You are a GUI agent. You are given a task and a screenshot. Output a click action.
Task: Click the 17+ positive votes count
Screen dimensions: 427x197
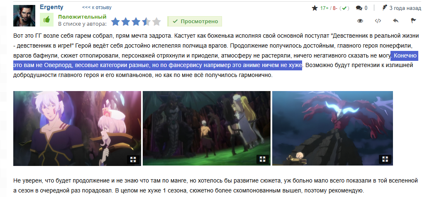pyautogui.click(x=325, y=8)
